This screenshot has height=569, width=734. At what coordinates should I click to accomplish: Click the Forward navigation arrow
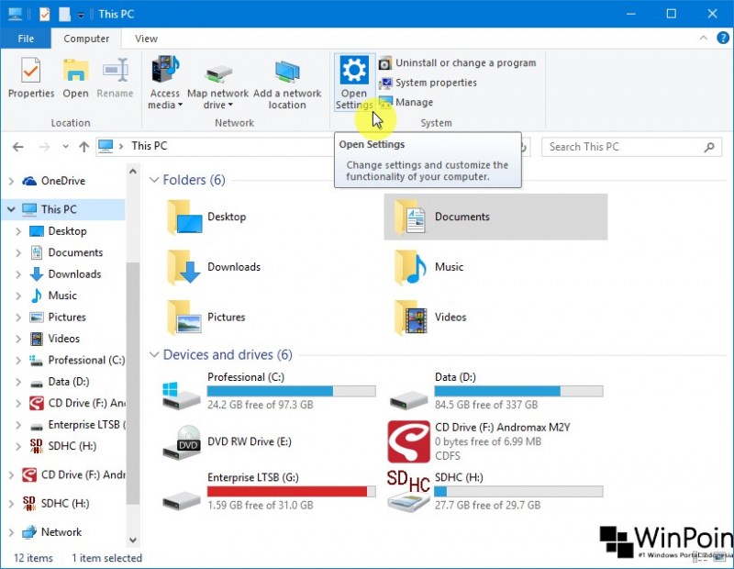(44, 147)
